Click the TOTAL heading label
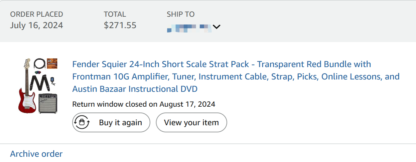 pyautogui.click(x=115, y=14)
